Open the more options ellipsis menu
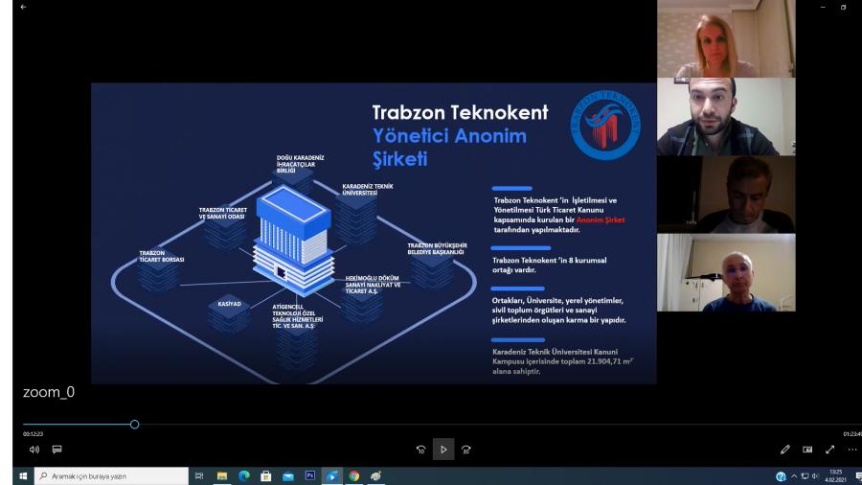Screen dimensions: 862x485 click(851, 449)
